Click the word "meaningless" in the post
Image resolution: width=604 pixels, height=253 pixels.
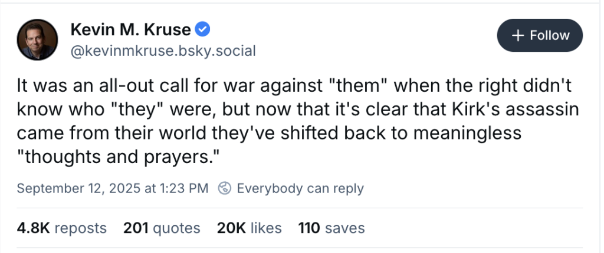coord(470,134)
